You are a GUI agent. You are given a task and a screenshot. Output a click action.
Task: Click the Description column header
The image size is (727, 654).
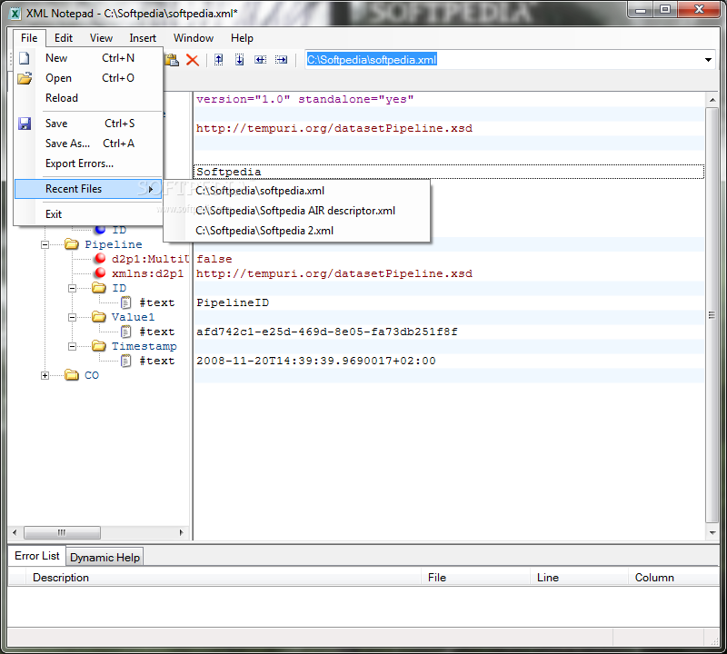click(224, 578)
